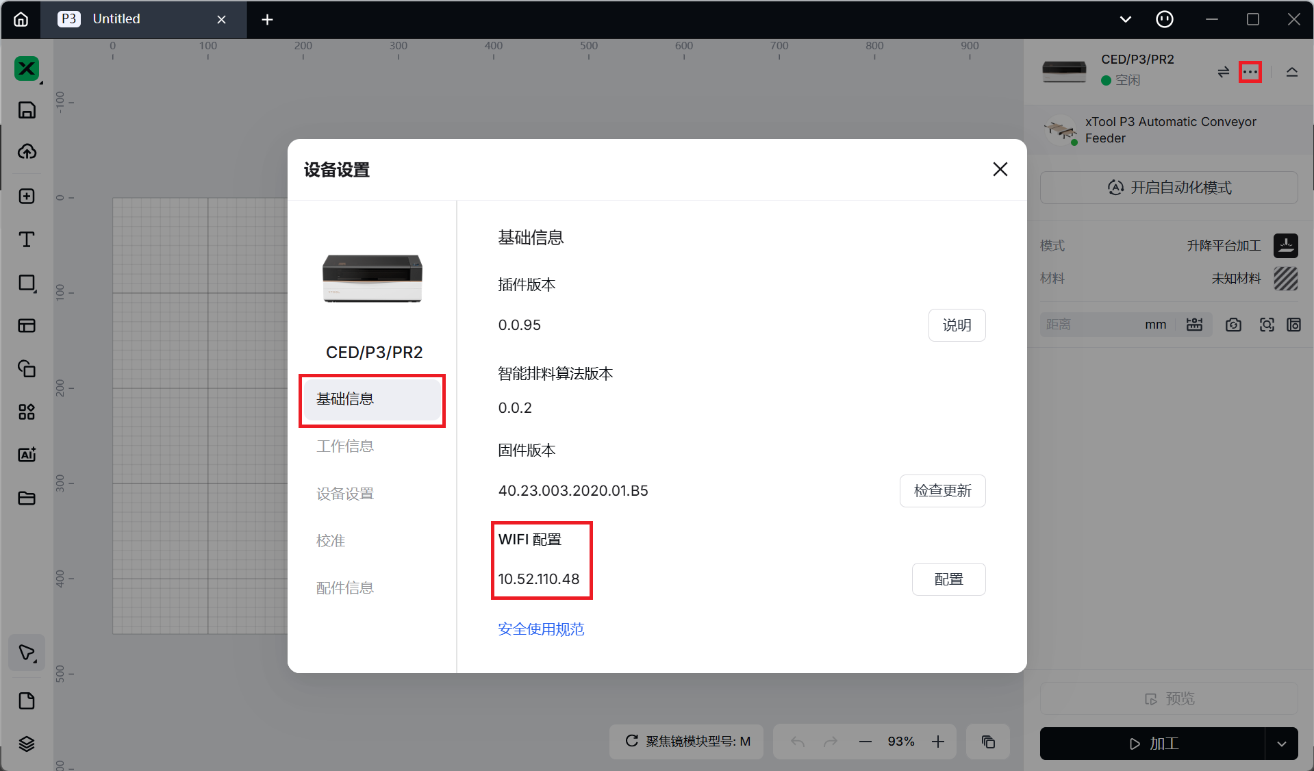The width and height of the screenshot is (1314, 771).
Task: Open the 安全使用规范 link
Action: coord(541,629)
